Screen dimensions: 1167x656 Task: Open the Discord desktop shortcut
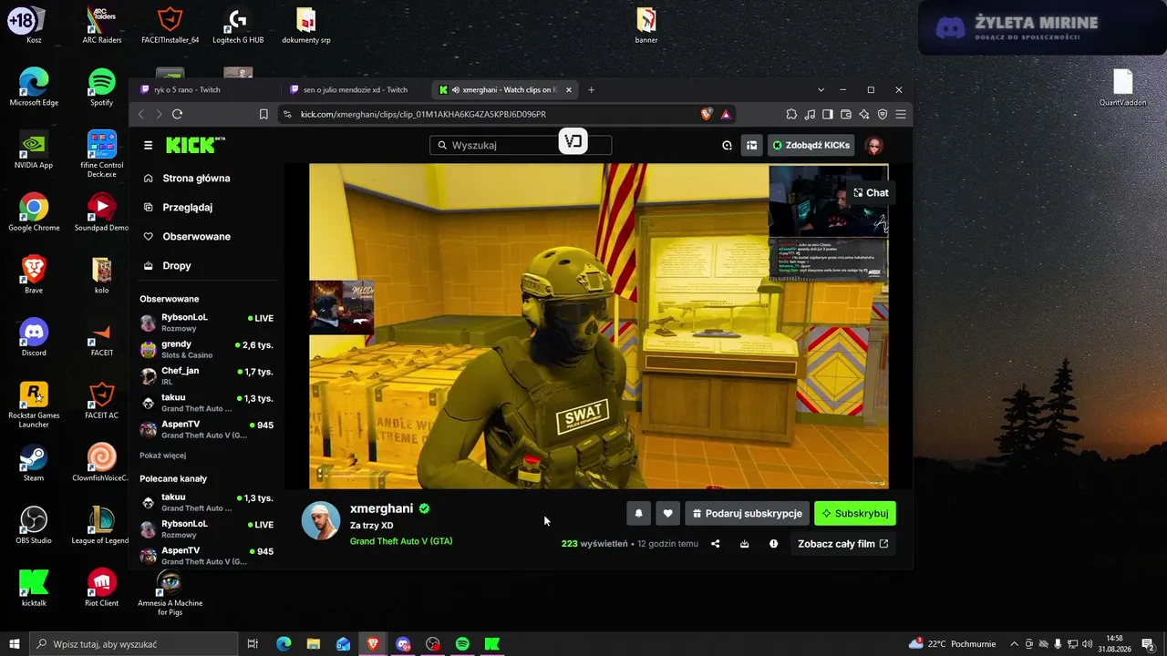[x=34, y=337]
